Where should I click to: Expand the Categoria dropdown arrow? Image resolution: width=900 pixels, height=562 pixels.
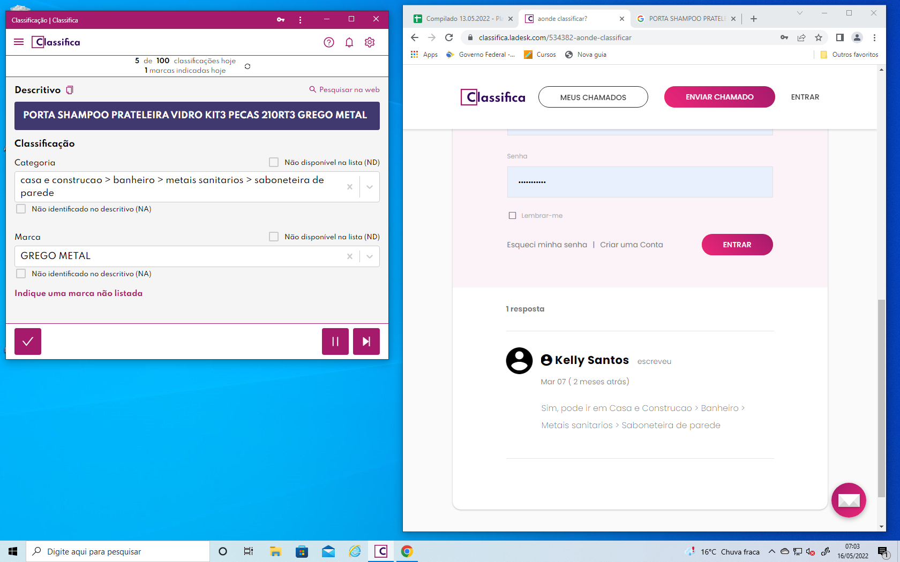click(370, 187)
